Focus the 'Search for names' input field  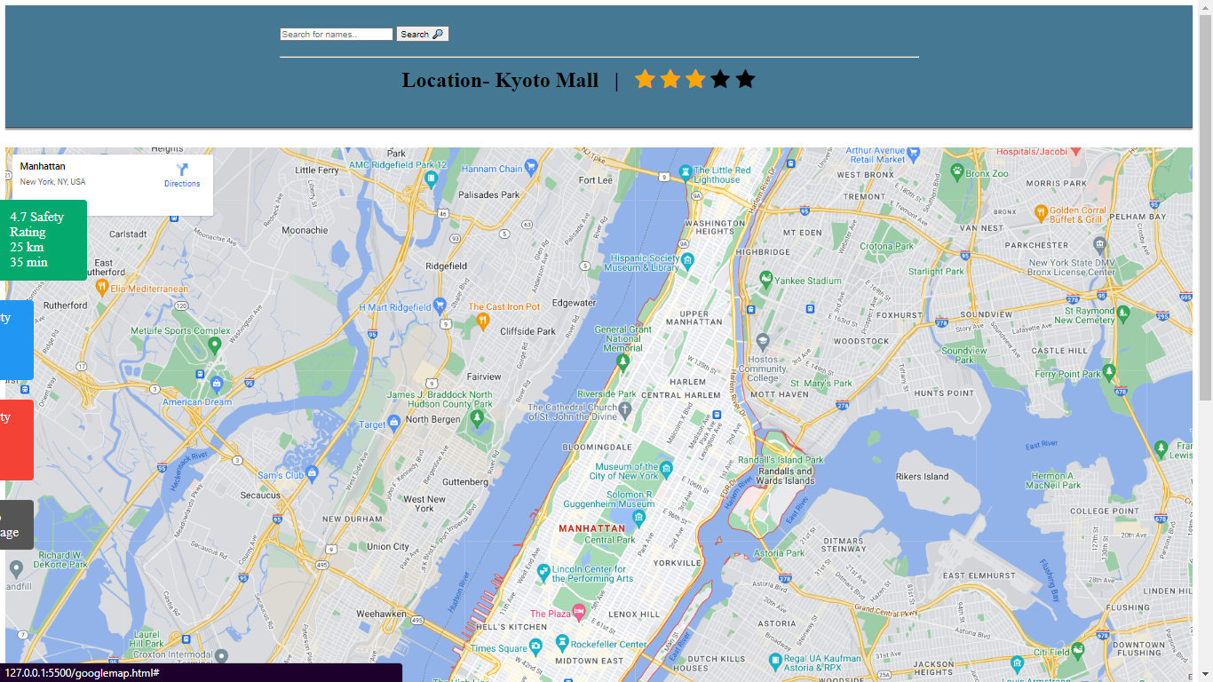point(337,35)
